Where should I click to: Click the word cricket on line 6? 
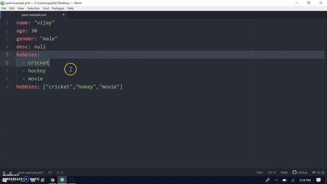pos(38,62)
